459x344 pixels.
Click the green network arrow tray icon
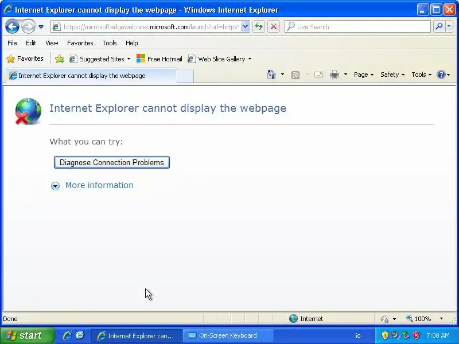(406, 335)
